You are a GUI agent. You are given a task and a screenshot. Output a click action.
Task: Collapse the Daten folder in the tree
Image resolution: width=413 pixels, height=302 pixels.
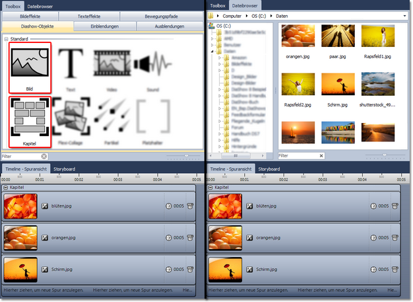[212, 51]
